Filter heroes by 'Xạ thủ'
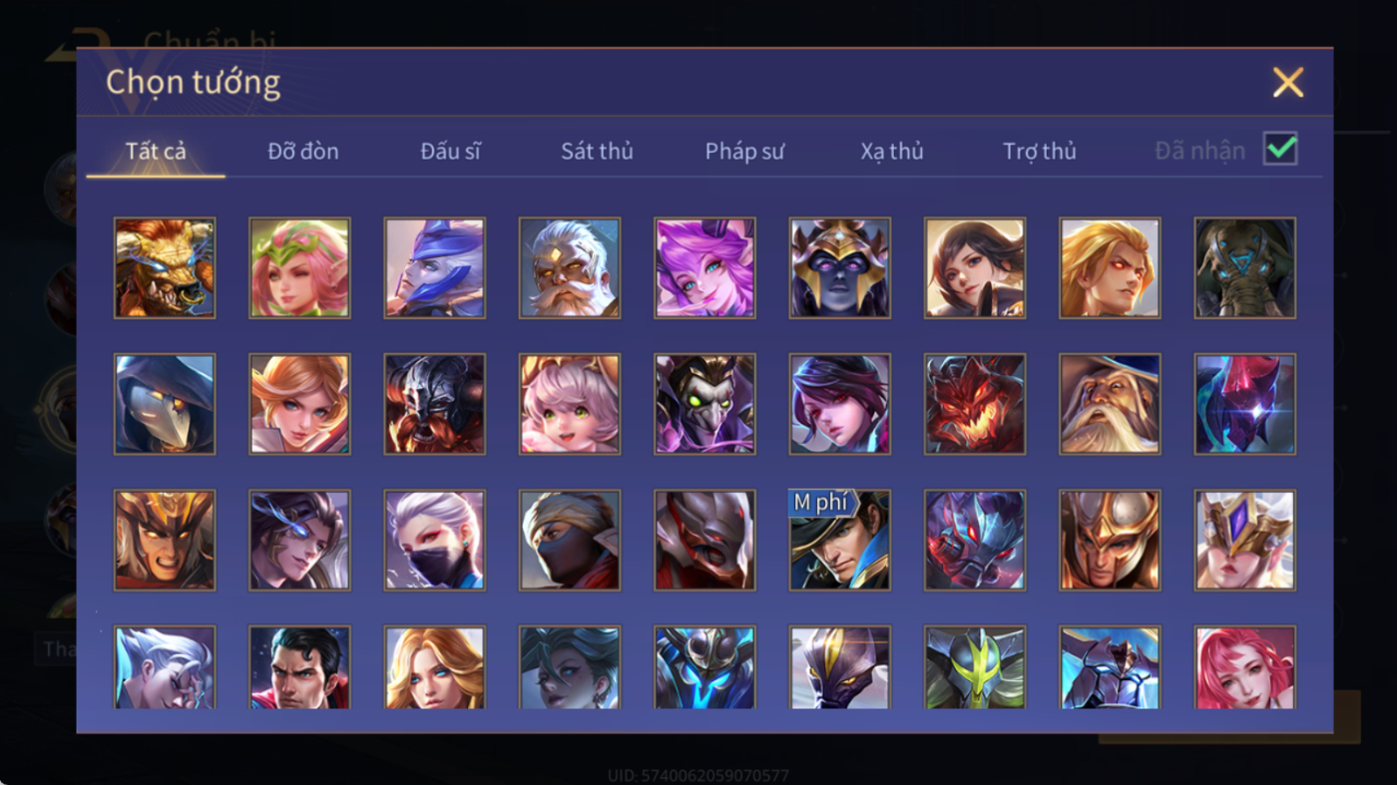This screenshot has height=785, width=1397. 892,152
